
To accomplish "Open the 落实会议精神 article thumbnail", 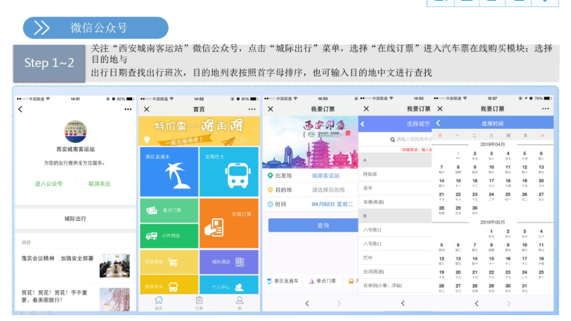I will 114,265.
